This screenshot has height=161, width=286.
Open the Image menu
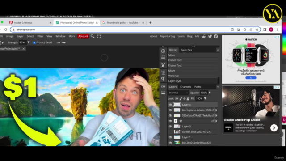click(10, 36)
